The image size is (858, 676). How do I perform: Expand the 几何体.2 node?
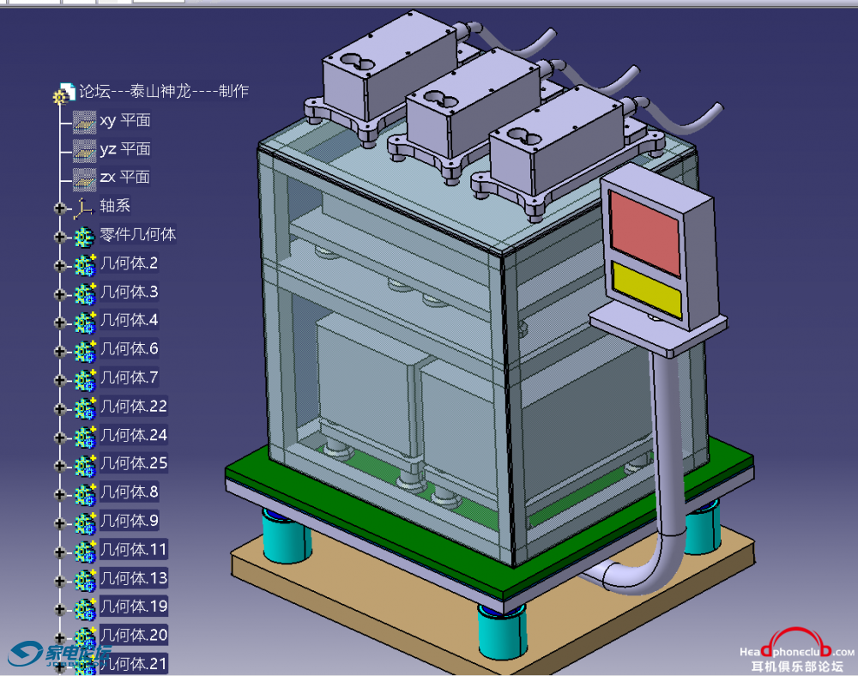click(59, 265)
